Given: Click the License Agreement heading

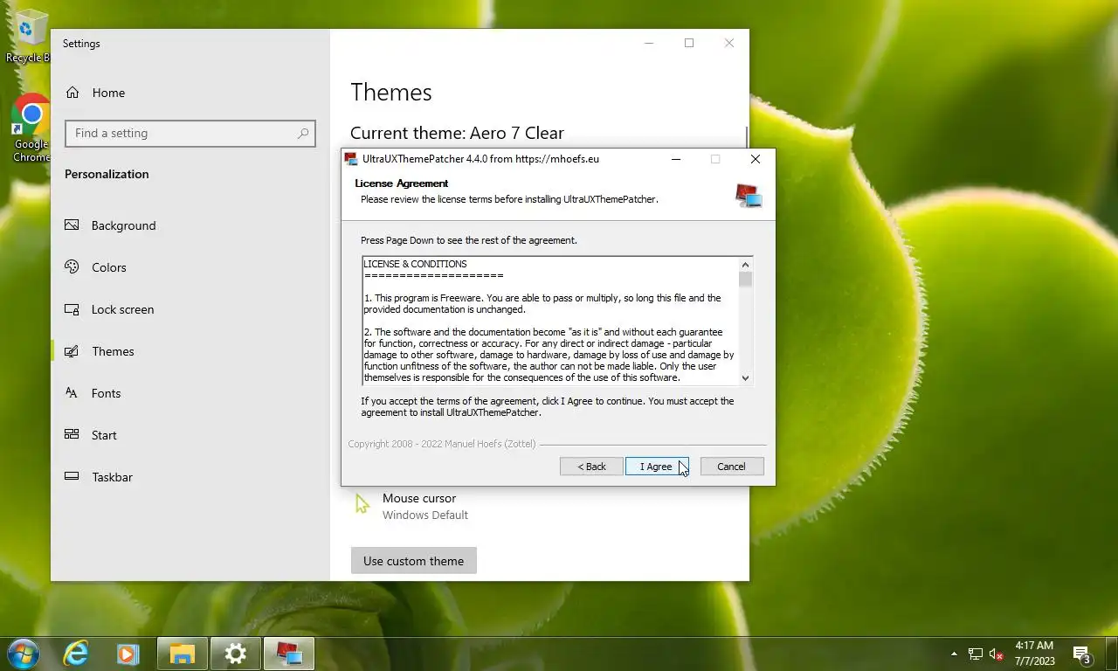Looking at the screenshot, I should pos(402,183).
